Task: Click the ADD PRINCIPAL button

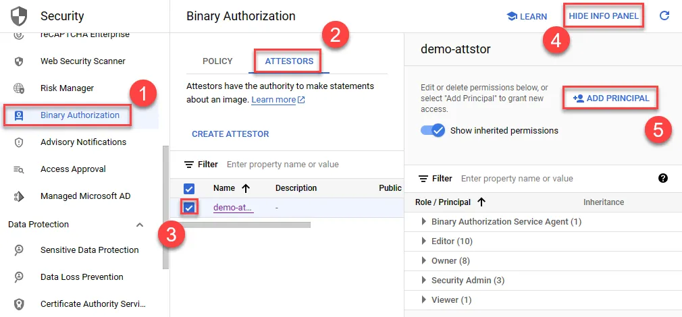Action: (x=610, y=98)
